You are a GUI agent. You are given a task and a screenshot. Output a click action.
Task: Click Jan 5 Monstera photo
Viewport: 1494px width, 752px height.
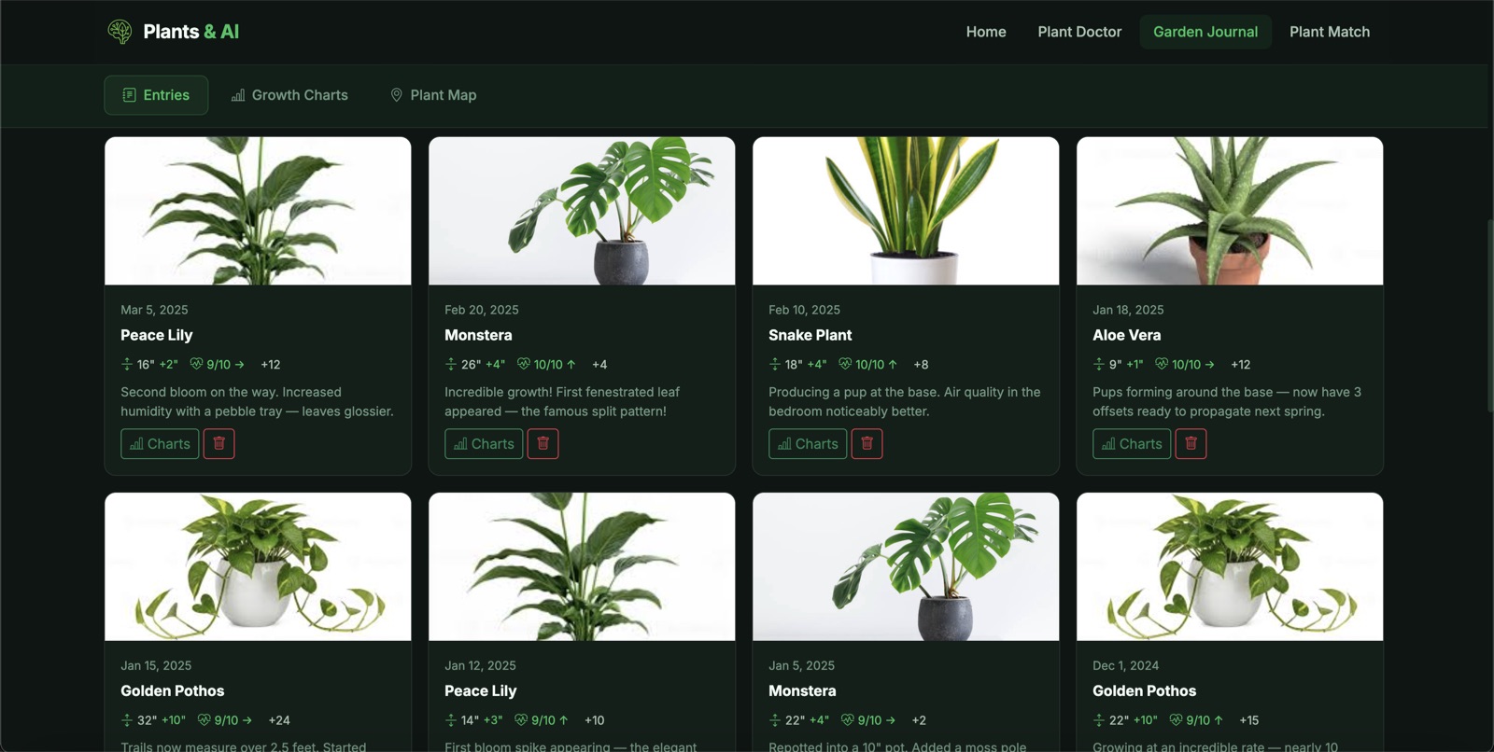(906, 566)
